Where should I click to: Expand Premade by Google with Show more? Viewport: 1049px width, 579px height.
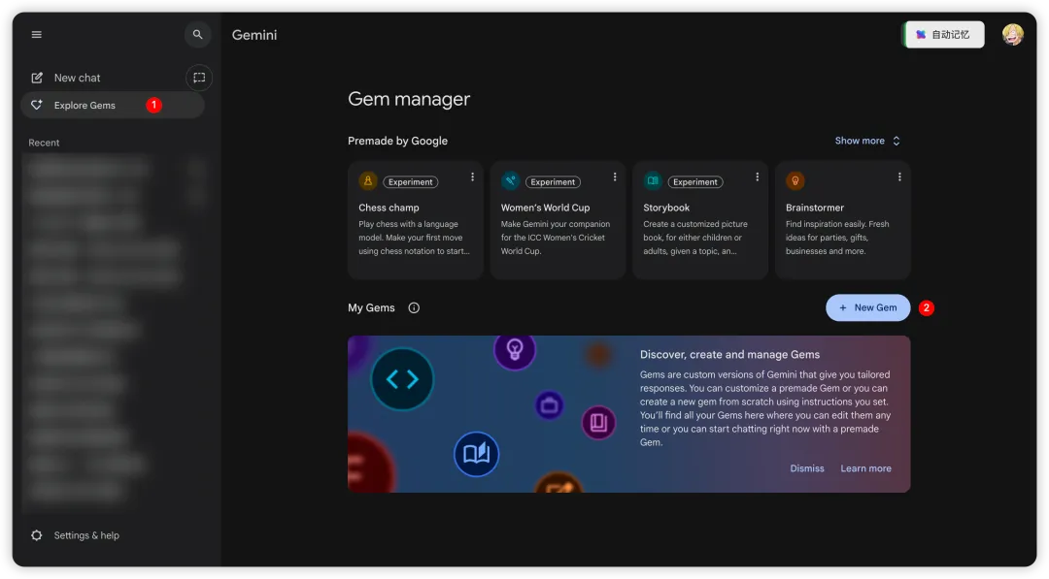coord(867,141)
